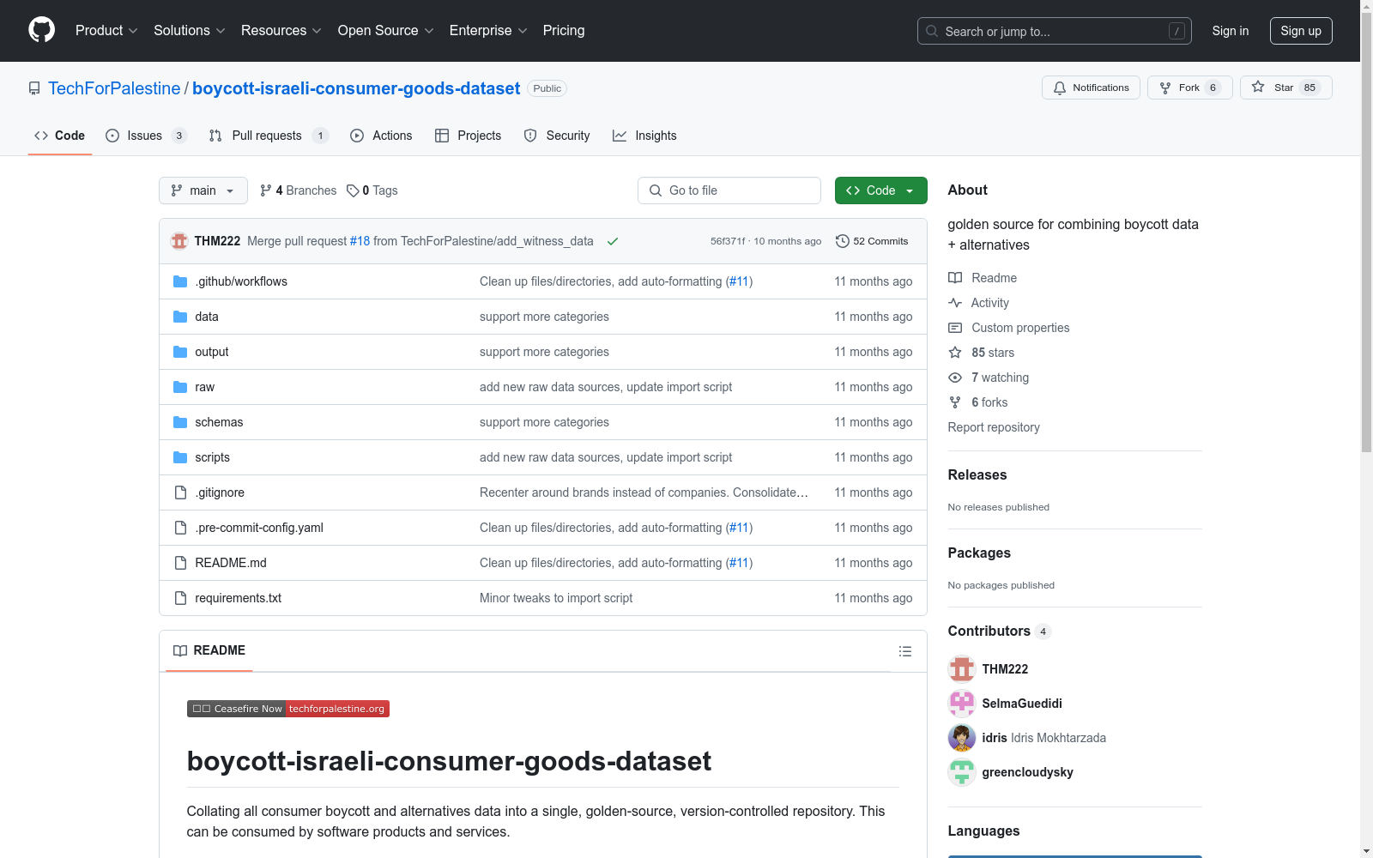The height and width of the screenshot is (858, 1373).
Task: Click Report repository link
Action: tap(994, 427)
